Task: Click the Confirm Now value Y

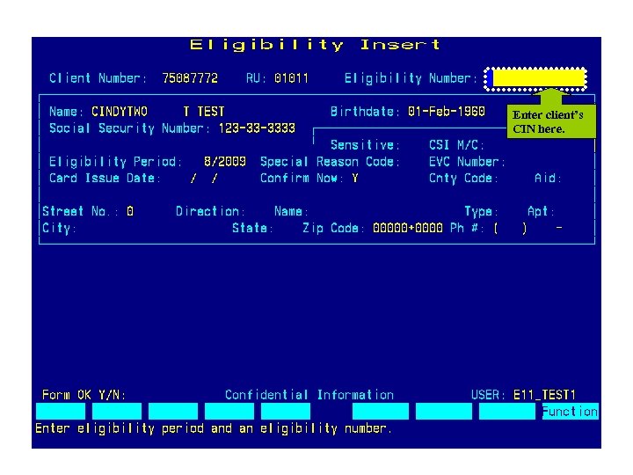Action: [x=355, y=178]
